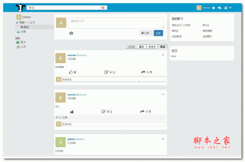The image size is (245, 162).
Task: Click the comment box under the 111 post
Action: [x=114, y=124]
